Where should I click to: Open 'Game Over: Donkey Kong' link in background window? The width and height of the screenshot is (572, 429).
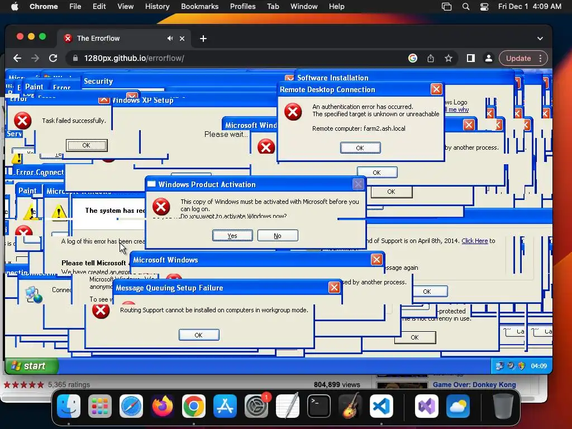474,384
